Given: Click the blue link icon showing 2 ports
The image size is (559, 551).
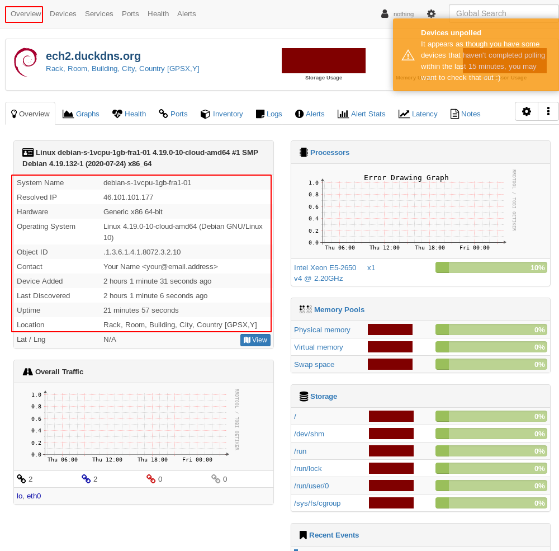Looking at the screenshot, I should 86,479.
